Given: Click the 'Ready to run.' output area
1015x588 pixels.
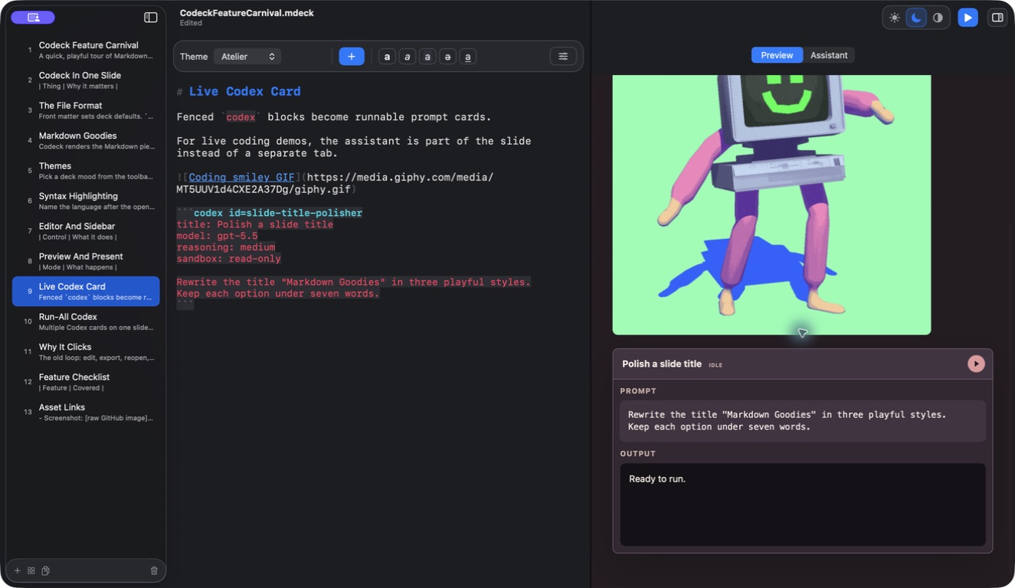Looking at the screenshot, I should tap(802, 505).
